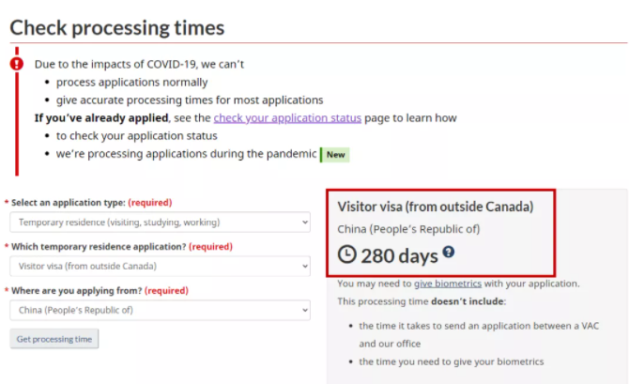629x384 pixels.
Task: Click the Get processing time button
Action: pyautogui.click(x=54, y=339)
